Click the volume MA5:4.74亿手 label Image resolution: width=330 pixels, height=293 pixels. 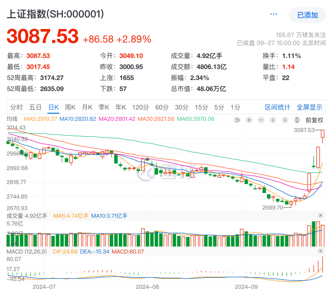(71, 216)
